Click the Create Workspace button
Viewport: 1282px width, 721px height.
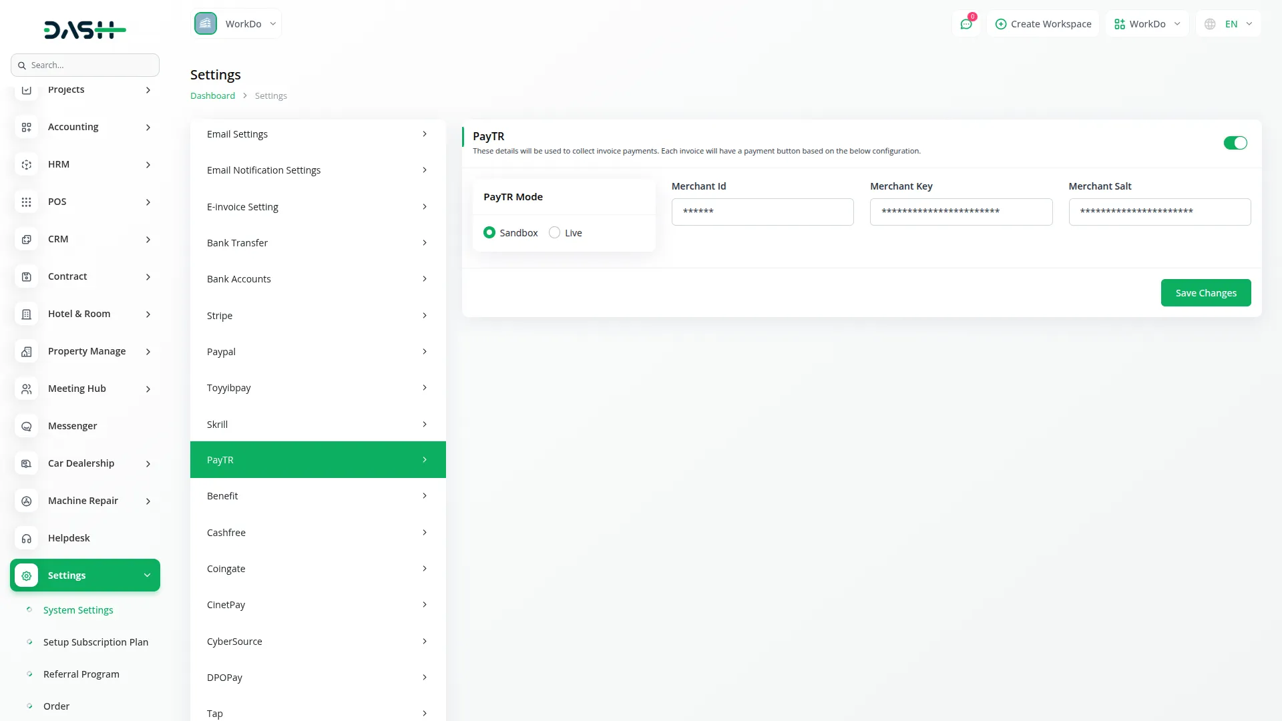pos(1043,24)
